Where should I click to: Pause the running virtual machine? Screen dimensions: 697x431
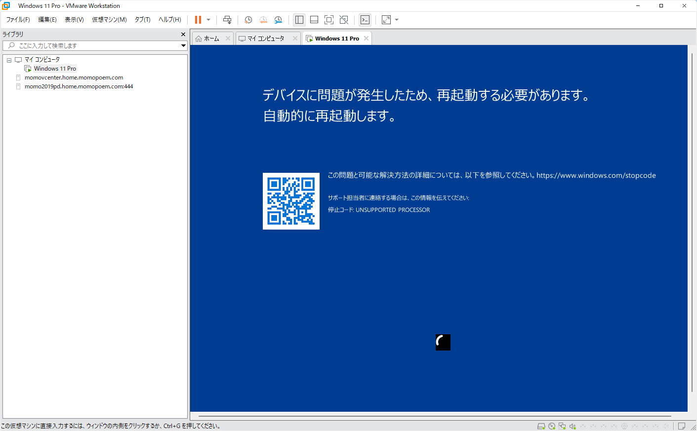[x=198, y=20]
